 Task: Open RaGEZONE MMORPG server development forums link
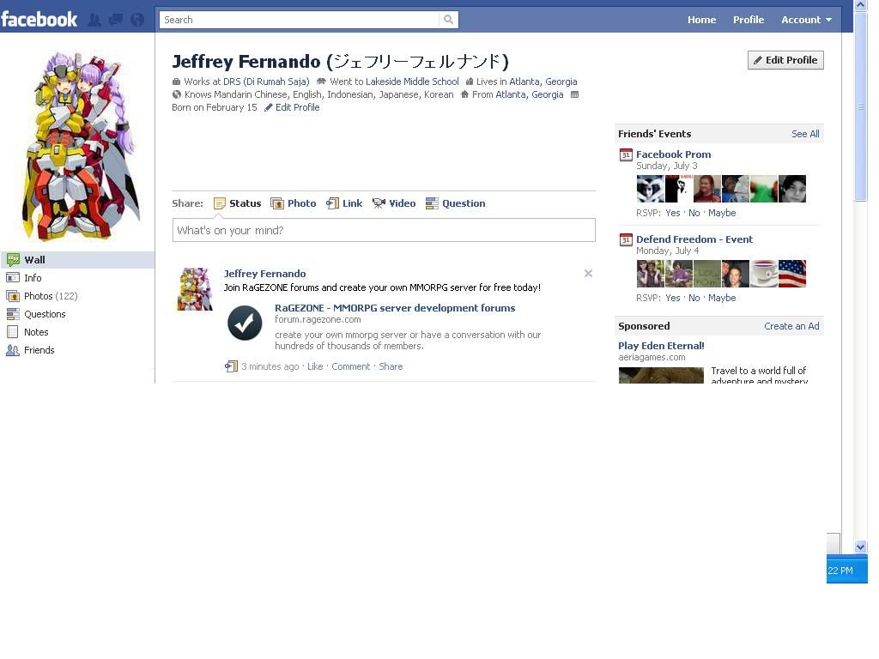click(x=395, y=308)
